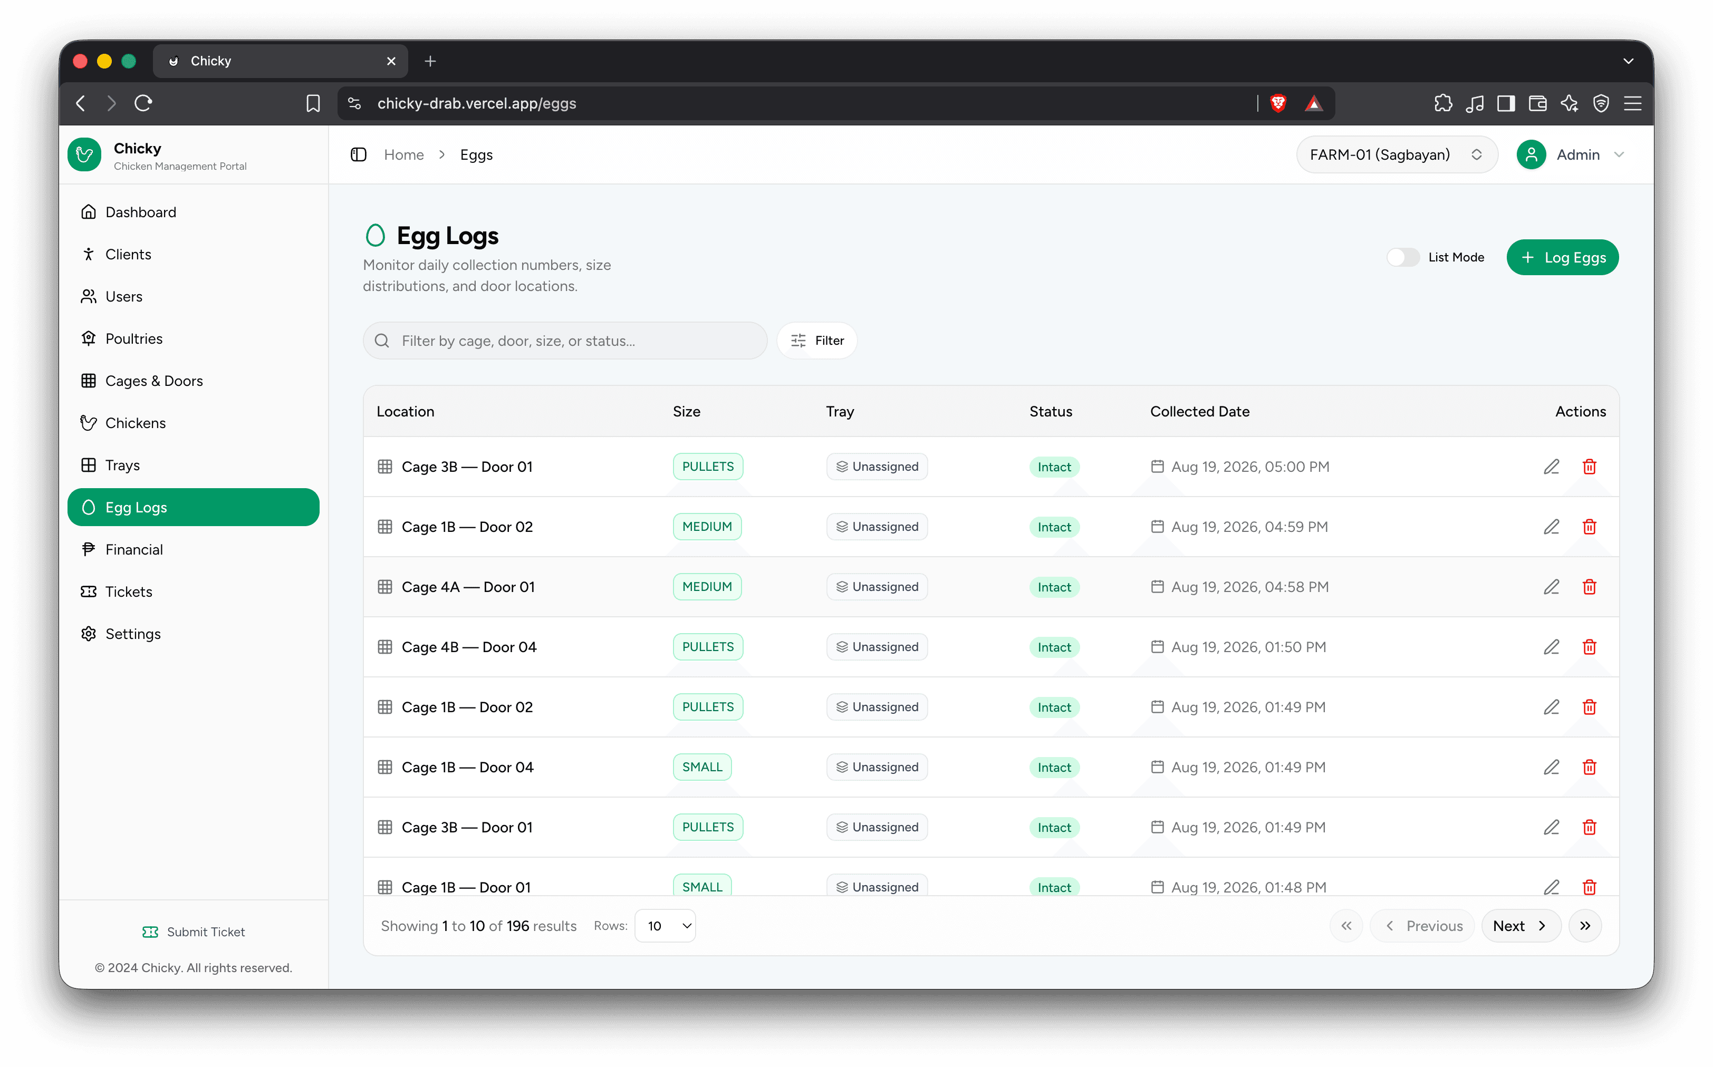The height and width of the screenshot is (1067, 1713).
Task: Open Cages & Doors page
Action: 193,381
